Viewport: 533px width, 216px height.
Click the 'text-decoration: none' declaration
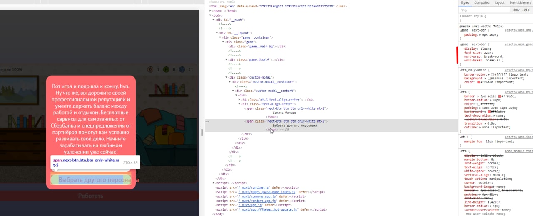pyautogui.click(x=483, y=116)
